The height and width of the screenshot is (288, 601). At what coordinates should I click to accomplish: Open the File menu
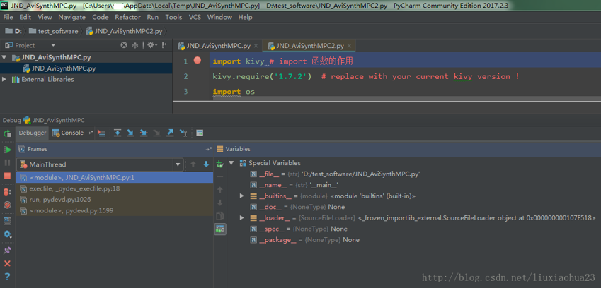click(x=8, y=17)
